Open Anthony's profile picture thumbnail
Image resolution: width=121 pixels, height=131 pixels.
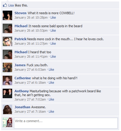click(7, 93)
